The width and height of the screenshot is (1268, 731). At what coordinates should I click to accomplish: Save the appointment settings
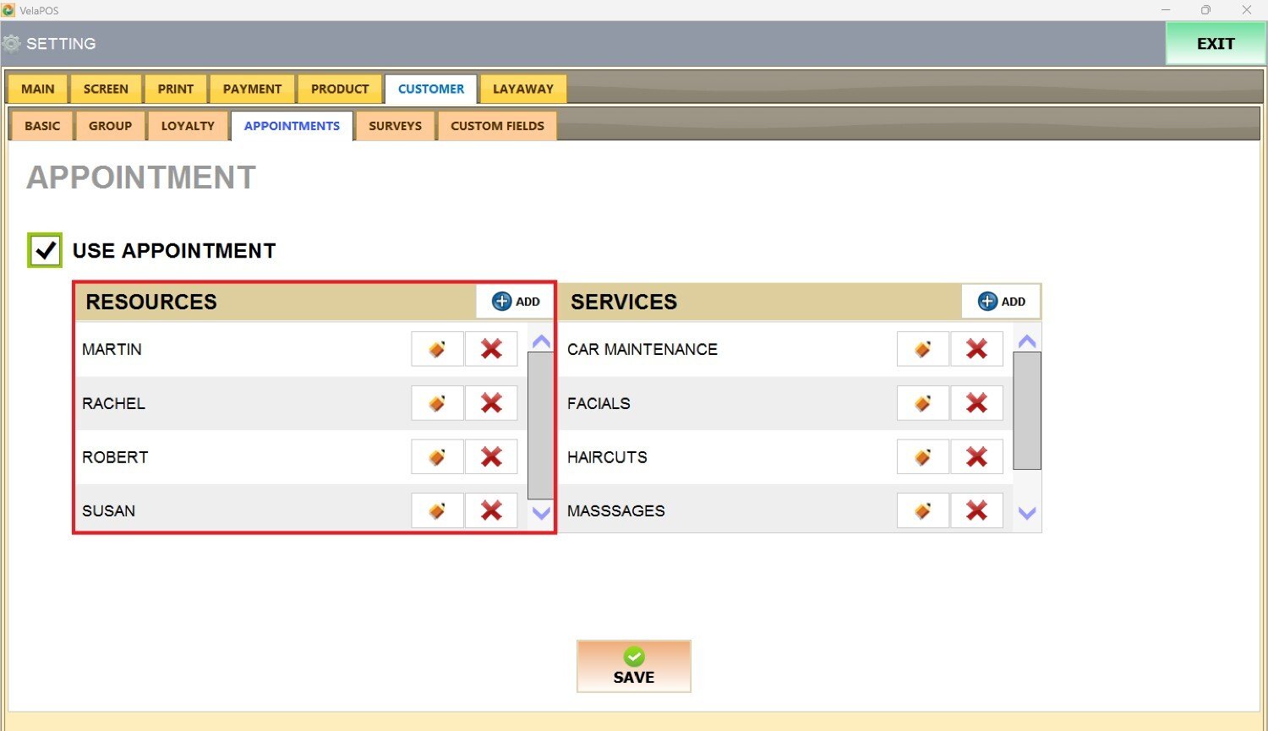tap(634, 666)
